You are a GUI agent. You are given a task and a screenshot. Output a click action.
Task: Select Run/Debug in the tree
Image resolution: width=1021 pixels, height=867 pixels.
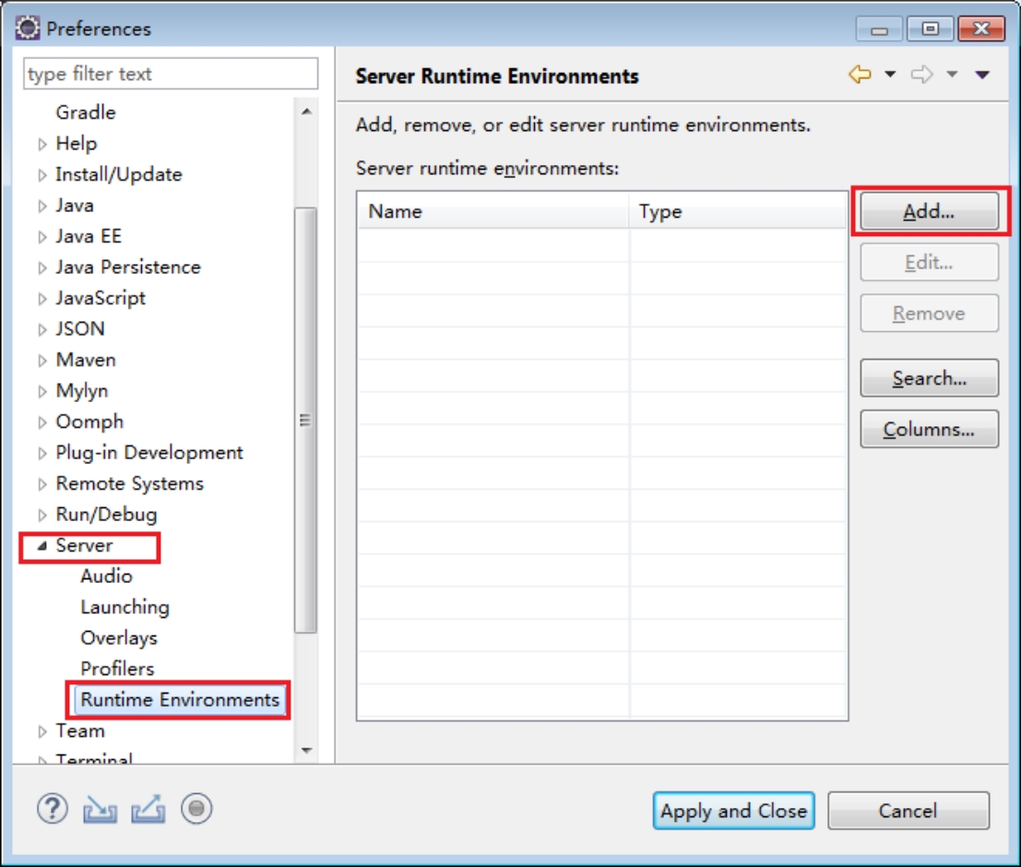[106, 515]
